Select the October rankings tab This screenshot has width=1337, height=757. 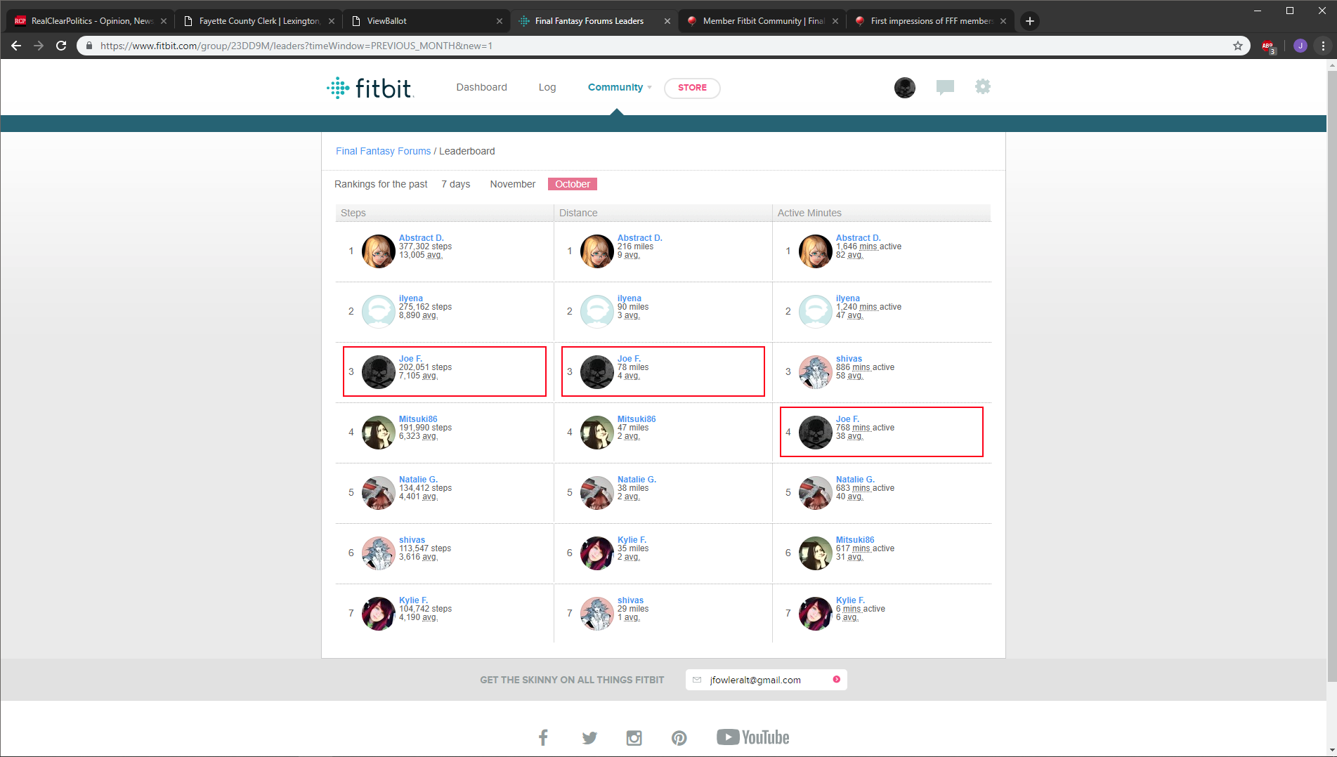[573, 184]
